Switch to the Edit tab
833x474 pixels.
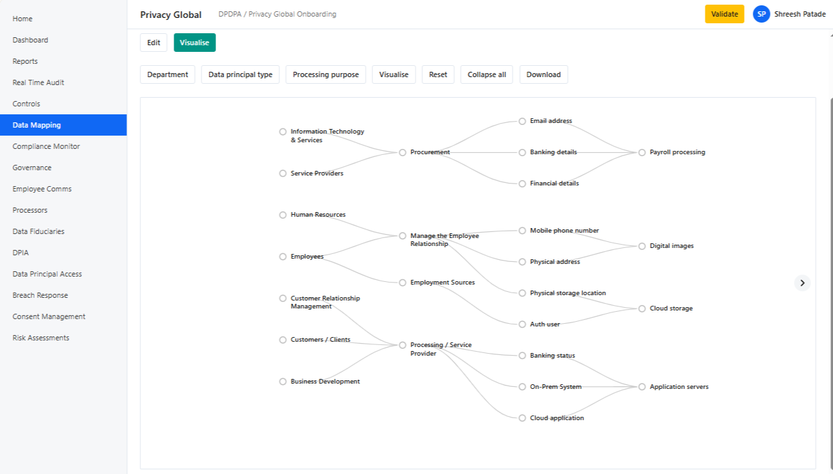(154, 42)
